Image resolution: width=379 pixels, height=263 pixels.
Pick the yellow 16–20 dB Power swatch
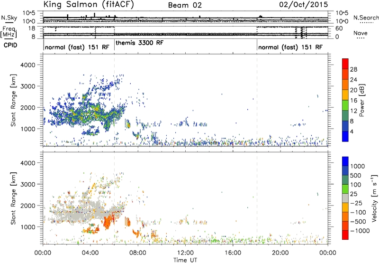[345, 94]
